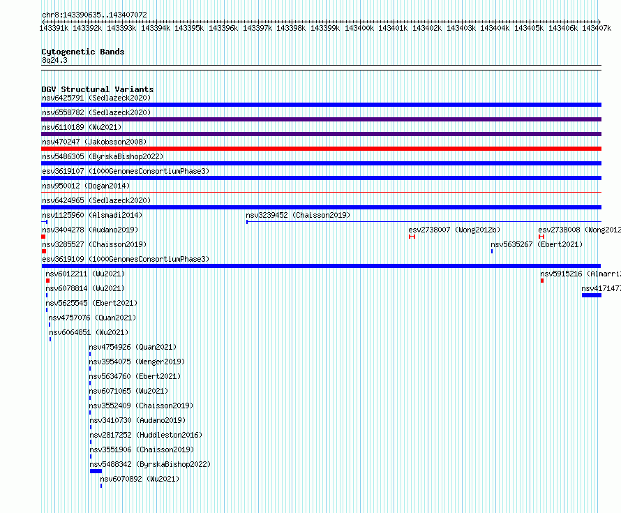The width and height of the screenshot is (621, 513).
Task: Click the blue bar under nsv6425791
Action: tap(321, 105)
